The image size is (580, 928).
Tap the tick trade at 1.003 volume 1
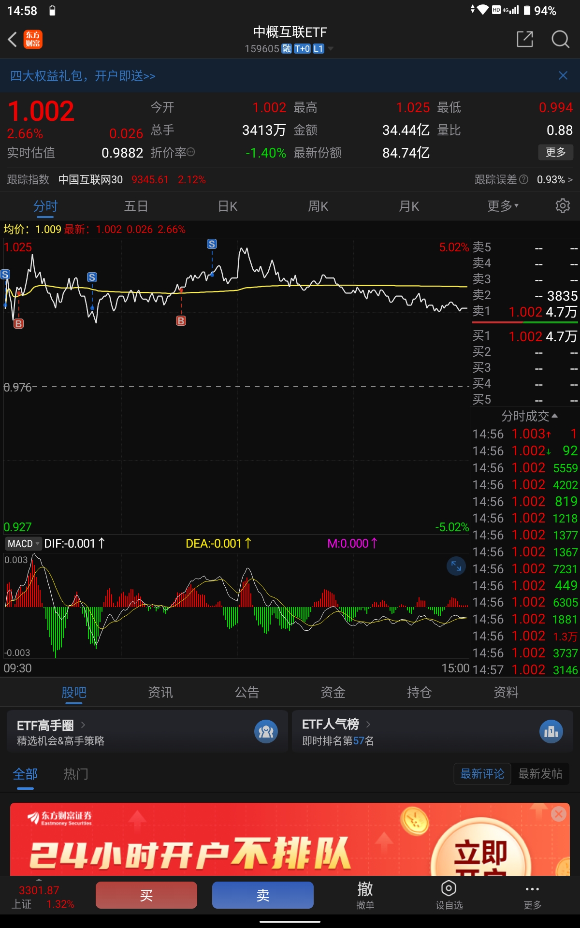pyautogui.click(x=525, y=434)
